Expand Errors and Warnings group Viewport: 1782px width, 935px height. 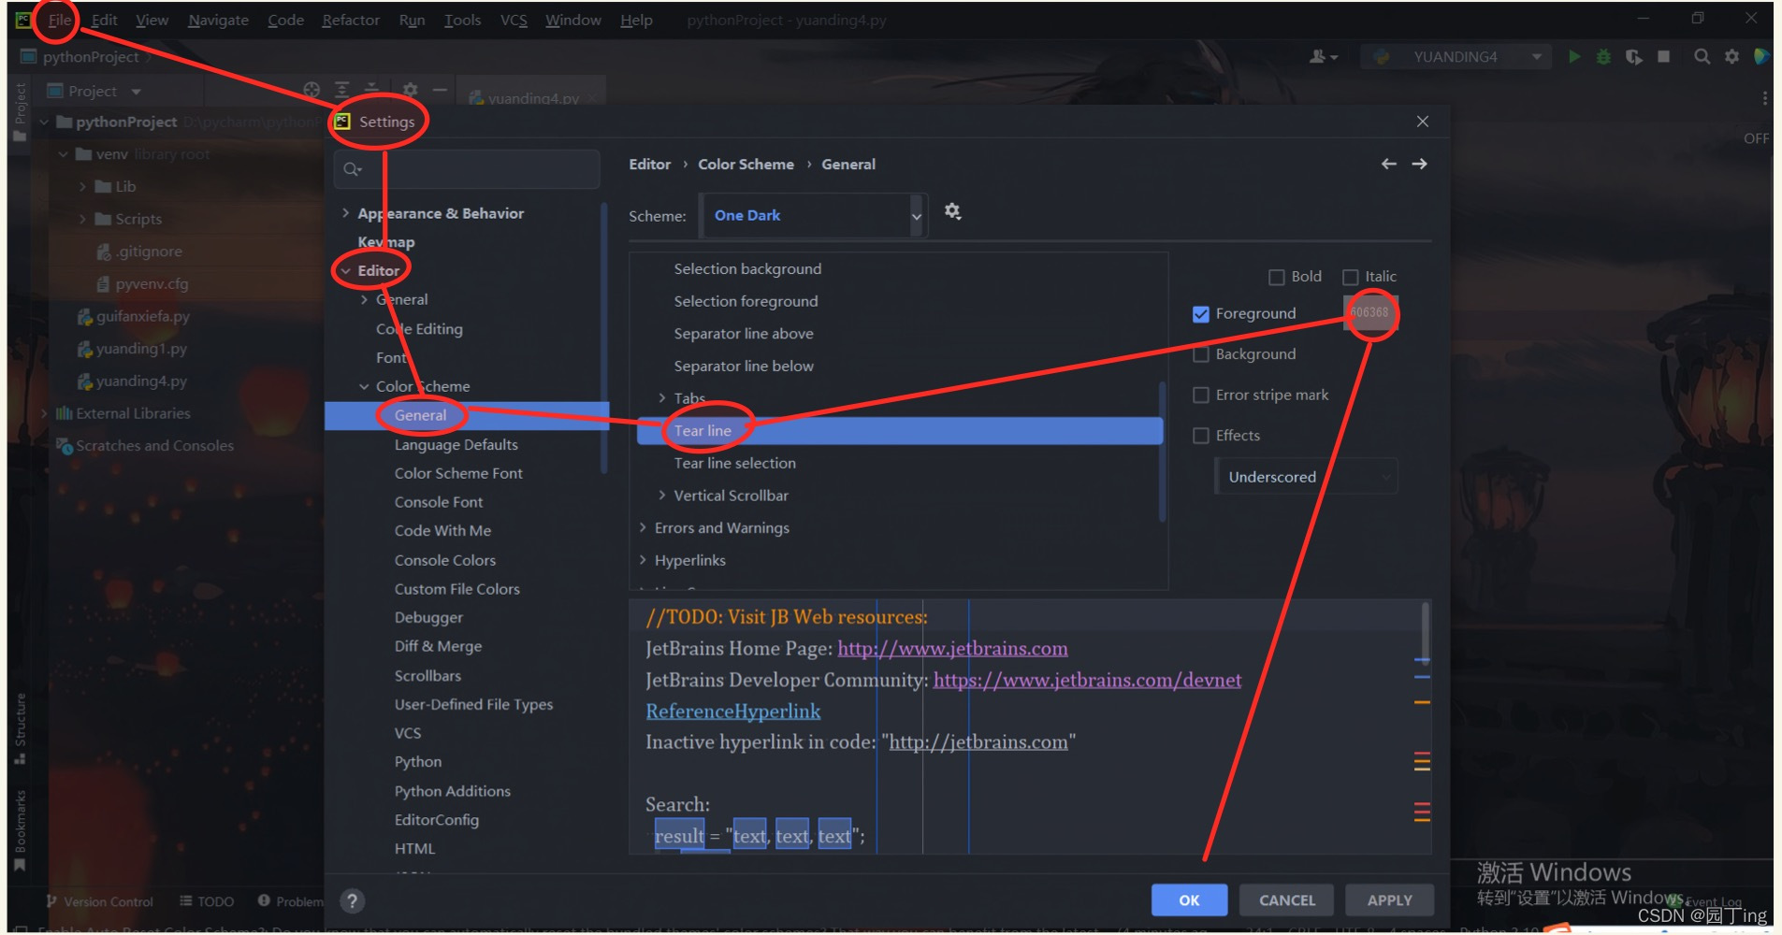pos(643,528)
